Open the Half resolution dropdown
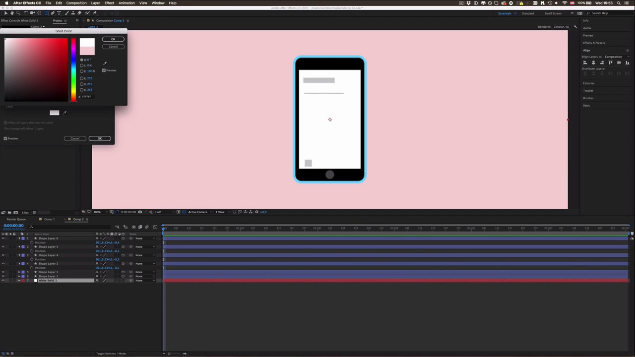635x357 pixels. 165,212
